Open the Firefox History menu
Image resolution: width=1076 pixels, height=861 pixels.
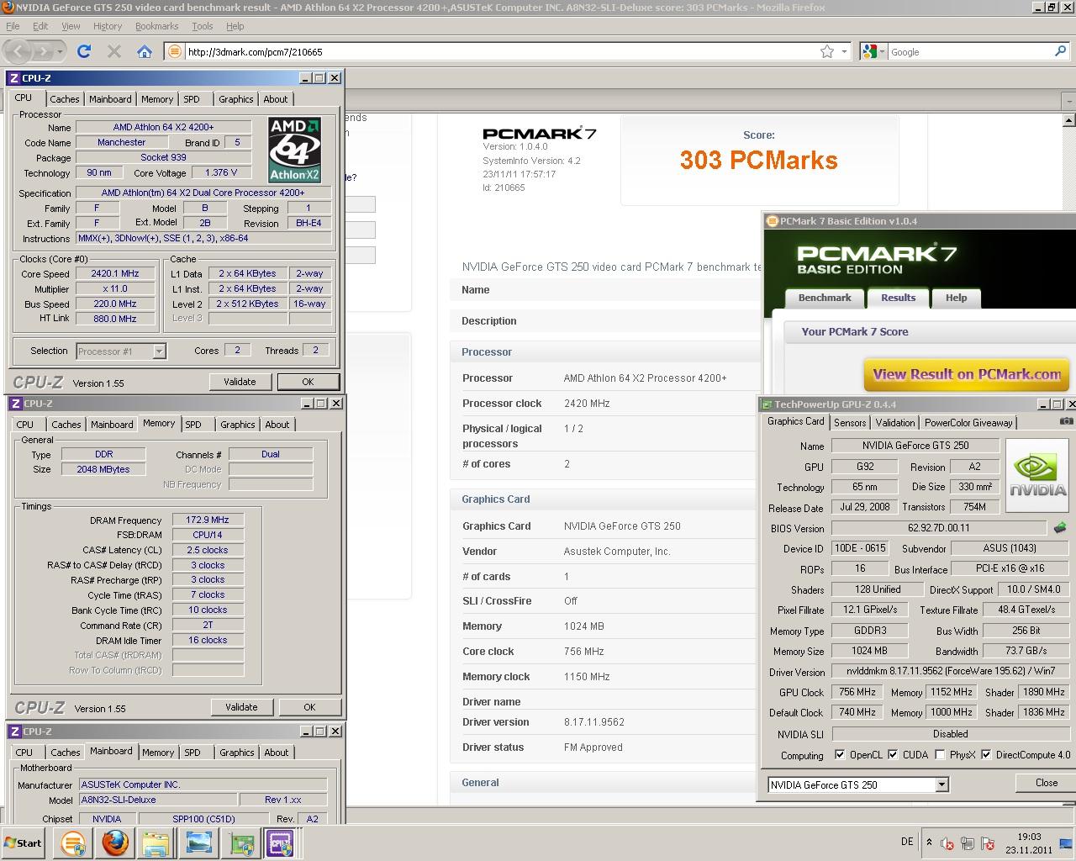tap(108, 26)
